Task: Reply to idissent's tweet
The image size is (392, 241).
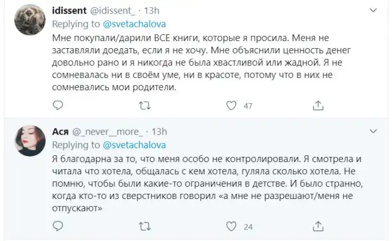Action: point(57,105)
